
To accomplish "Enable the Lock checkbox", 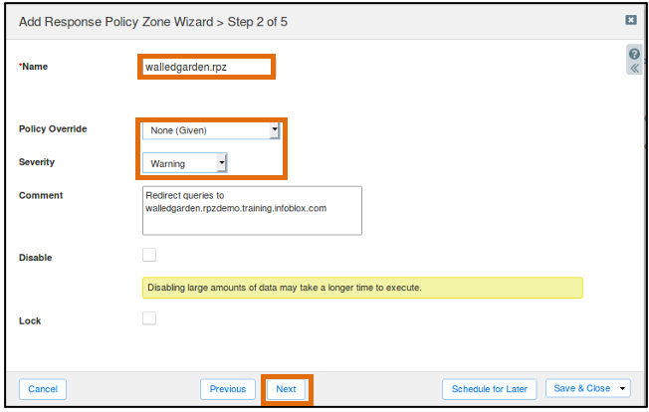I will coord(149,318).
